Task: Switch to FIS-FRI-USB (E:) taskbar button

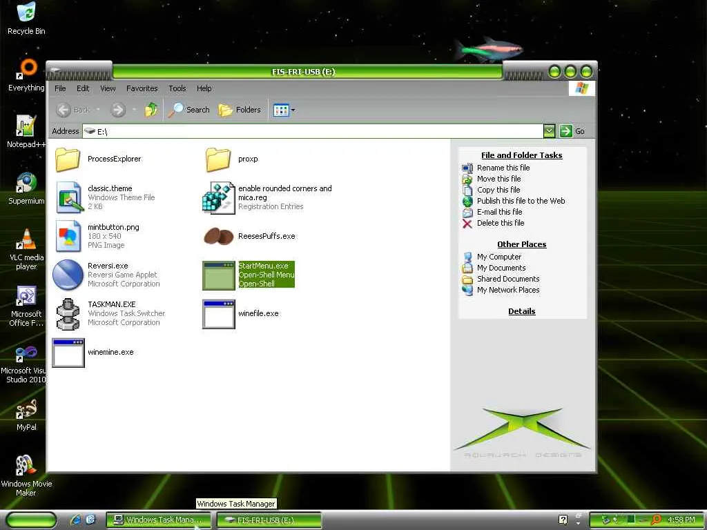Action: coord(269,520)
